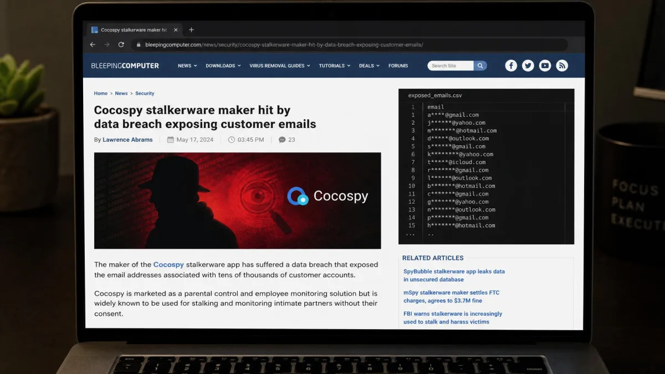Click the Cocospy article hero image
Screen dimensions: 665x374
click(237, 201)
